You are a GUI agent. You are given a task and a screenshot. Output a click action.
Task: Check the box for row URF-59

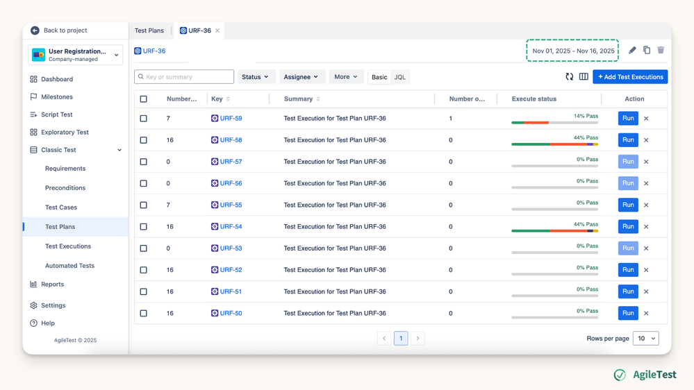pyautogui.click(x=143, y=119)
